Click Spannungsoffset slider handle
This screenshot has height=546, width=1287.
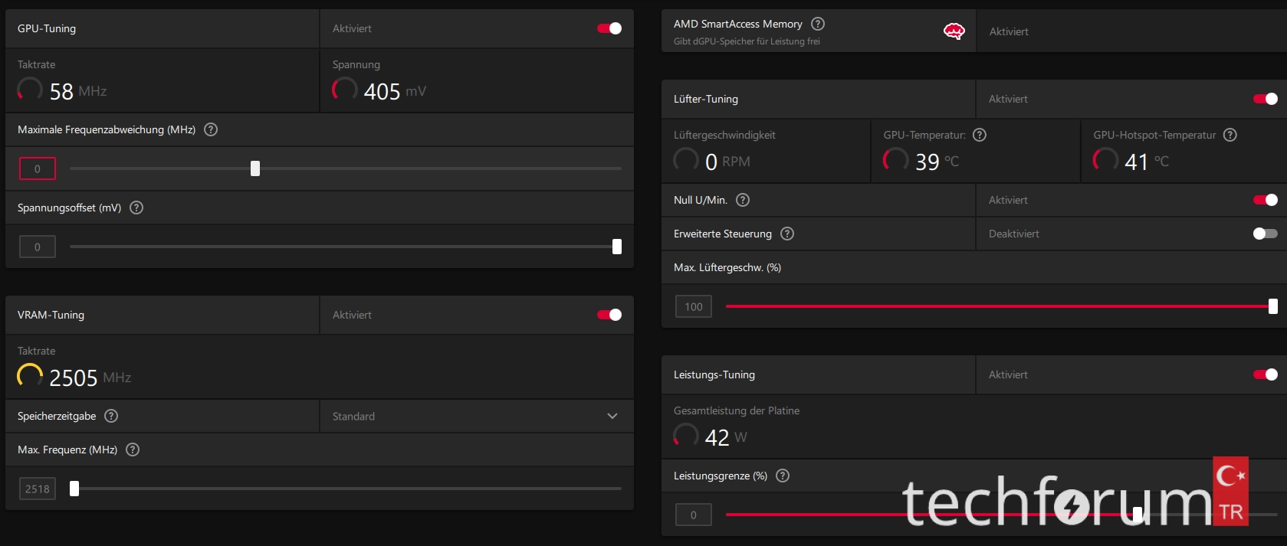pyautogui.click(x=617, y=247)
